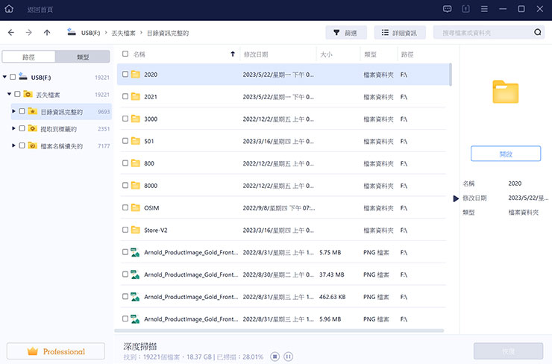Viewport: 552px width, 364px height.
Task: Toggle the select-all checkbox in header
Action: pos(125,54)
